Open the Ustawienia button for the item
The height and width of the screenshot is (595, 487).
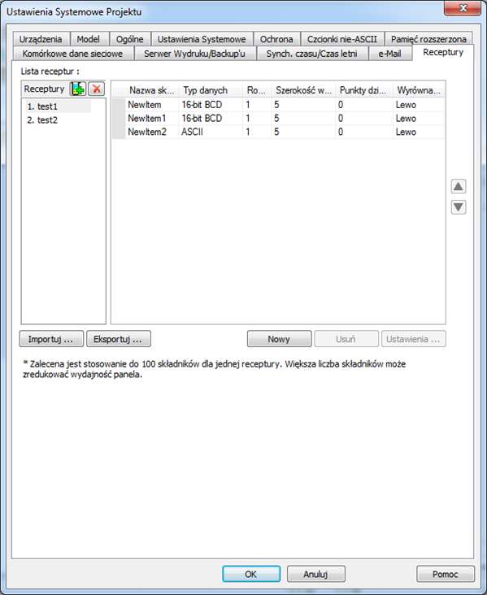pyautogui.click(x=413, y=339)
